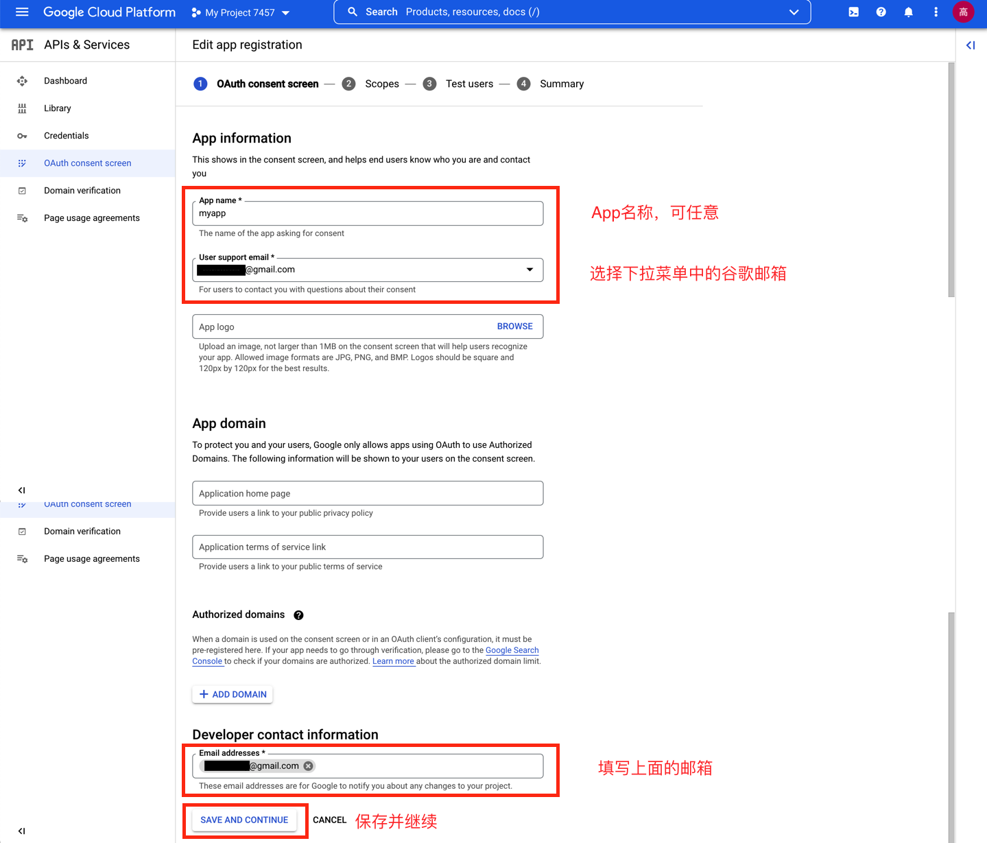Click the plus icon on ADD DOMAIN

point(204,694)
